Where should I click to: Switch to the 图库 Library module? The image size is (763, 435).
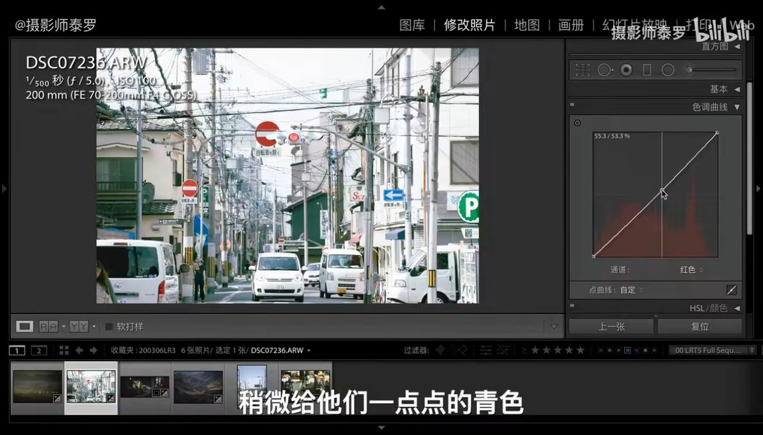click(412, 26)
